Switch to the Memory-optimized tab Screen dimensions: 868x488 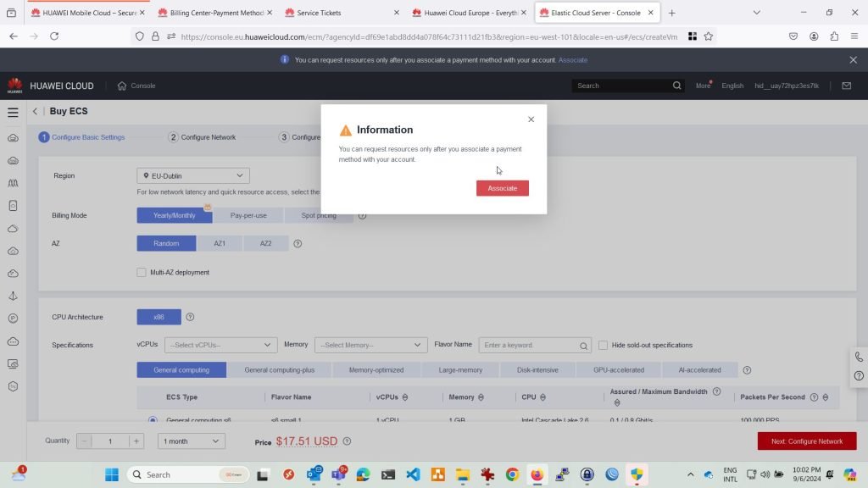click(375, 370)
